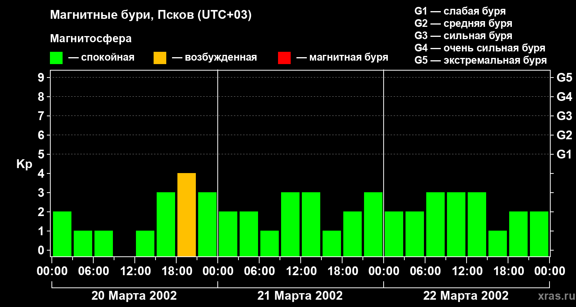Click the 12:00–15:00 bar on 20 Марта

click(145, 243)
